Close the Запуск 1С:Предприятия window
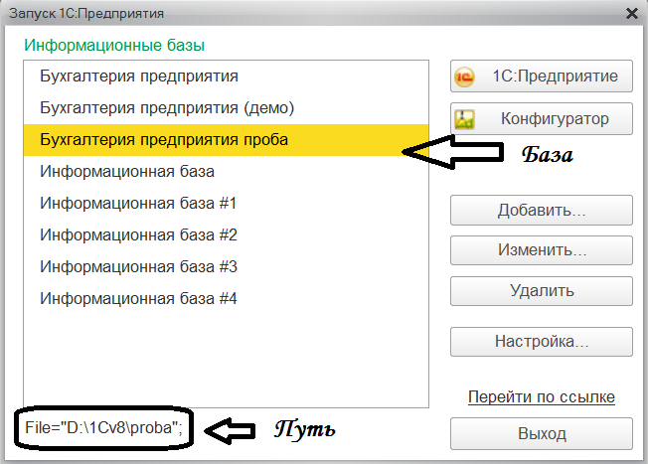The height and width of the screenshot is (464, 648). click(632, 14)
